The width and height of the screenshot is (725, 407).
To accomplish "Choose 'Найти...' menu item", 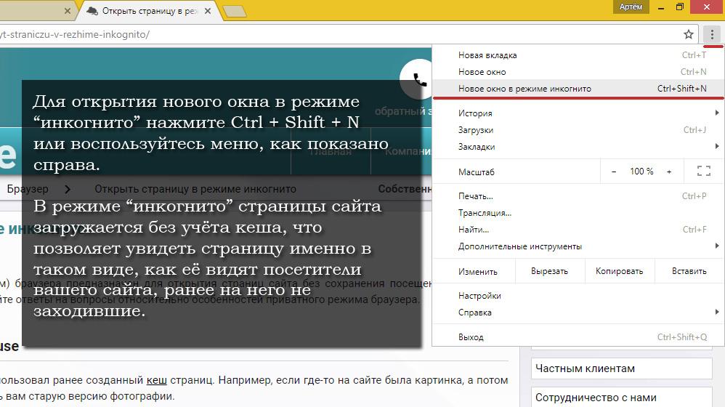I will pyautogui.click(x=578, y=230).
